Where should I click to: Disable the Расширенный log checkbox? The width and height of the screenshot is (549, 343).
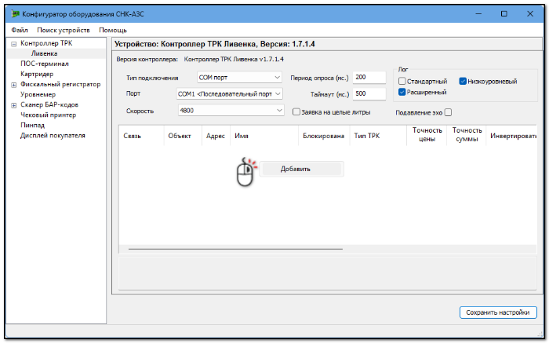point(402,92)
